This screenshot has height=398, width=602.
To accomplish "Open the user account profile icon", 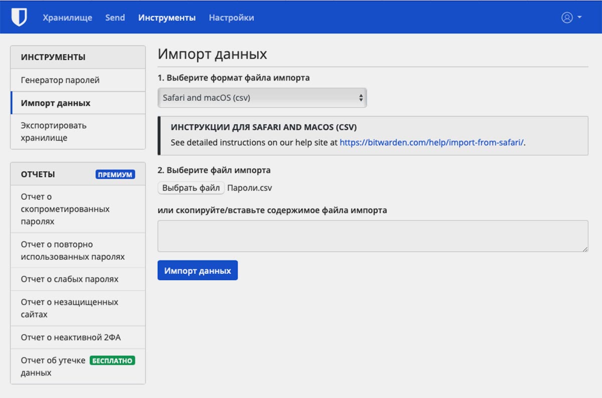I will click(567, 18).
